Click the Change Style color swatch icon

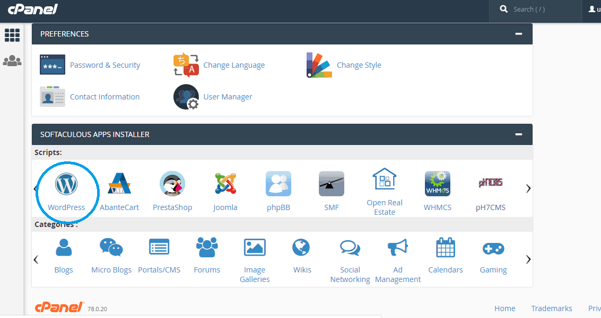pos(319,65)
